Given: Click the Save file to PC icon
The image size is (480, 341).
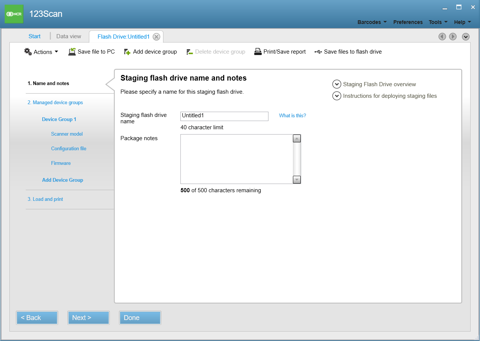Looking at the screenshot, I should [72, 52].
